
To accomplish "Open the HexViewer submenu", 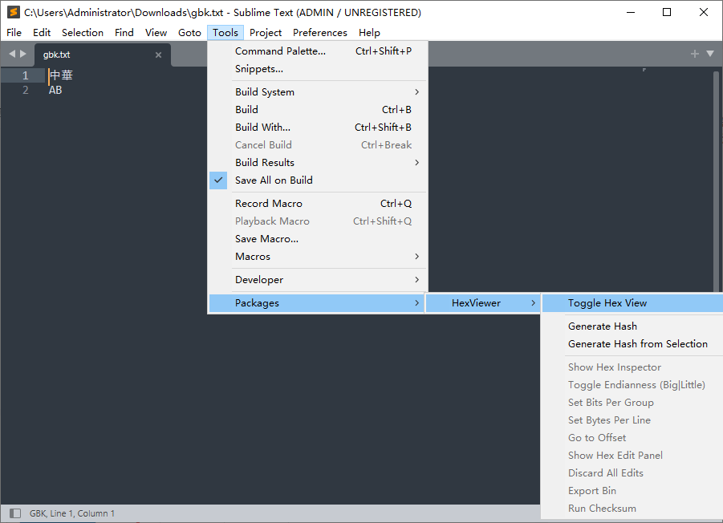I will (483, 303).
